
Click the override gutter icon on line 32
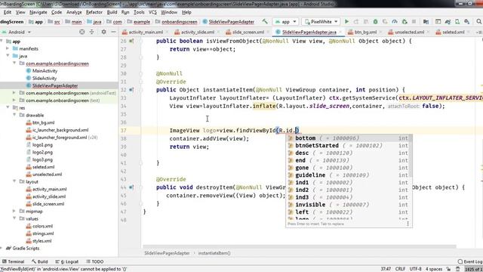131,90
